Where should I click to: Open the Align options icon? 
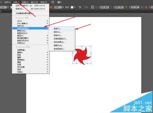(x=86, y=7)
